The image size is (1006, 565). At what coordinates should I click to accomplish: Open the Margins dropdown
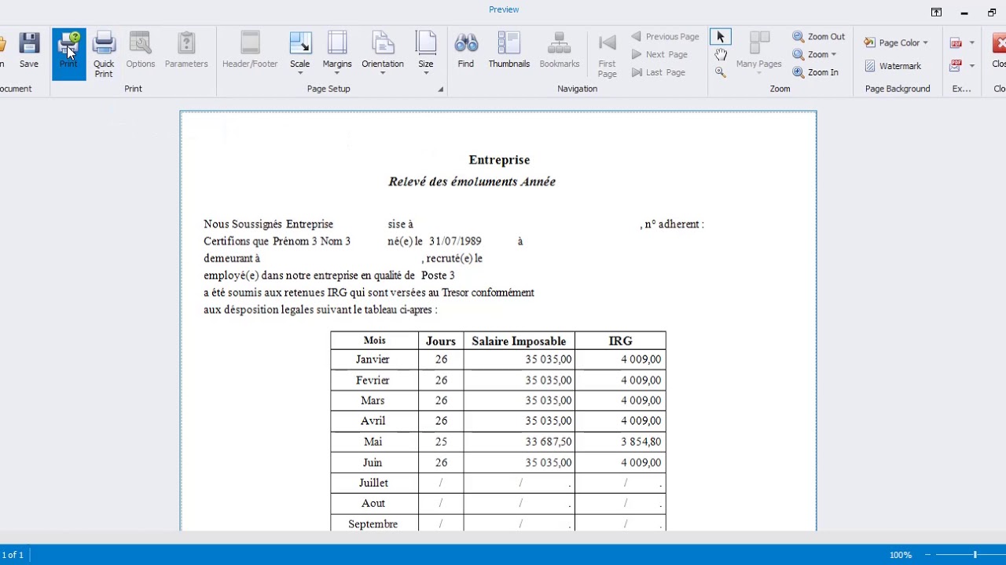pos(337,54)
